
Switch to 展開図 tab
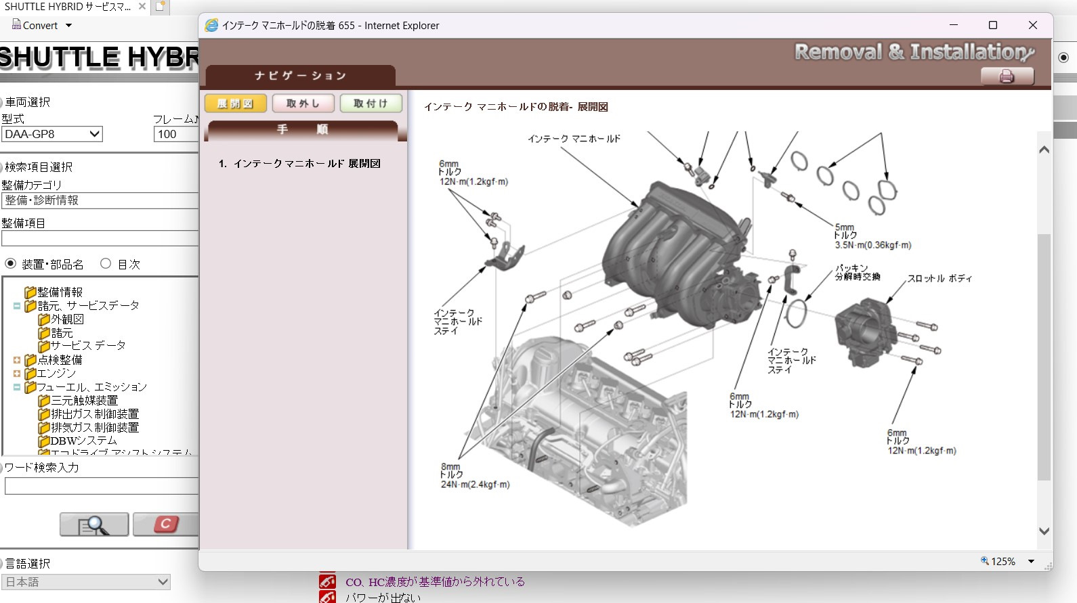pyautogui.click(x=235, y=104)
